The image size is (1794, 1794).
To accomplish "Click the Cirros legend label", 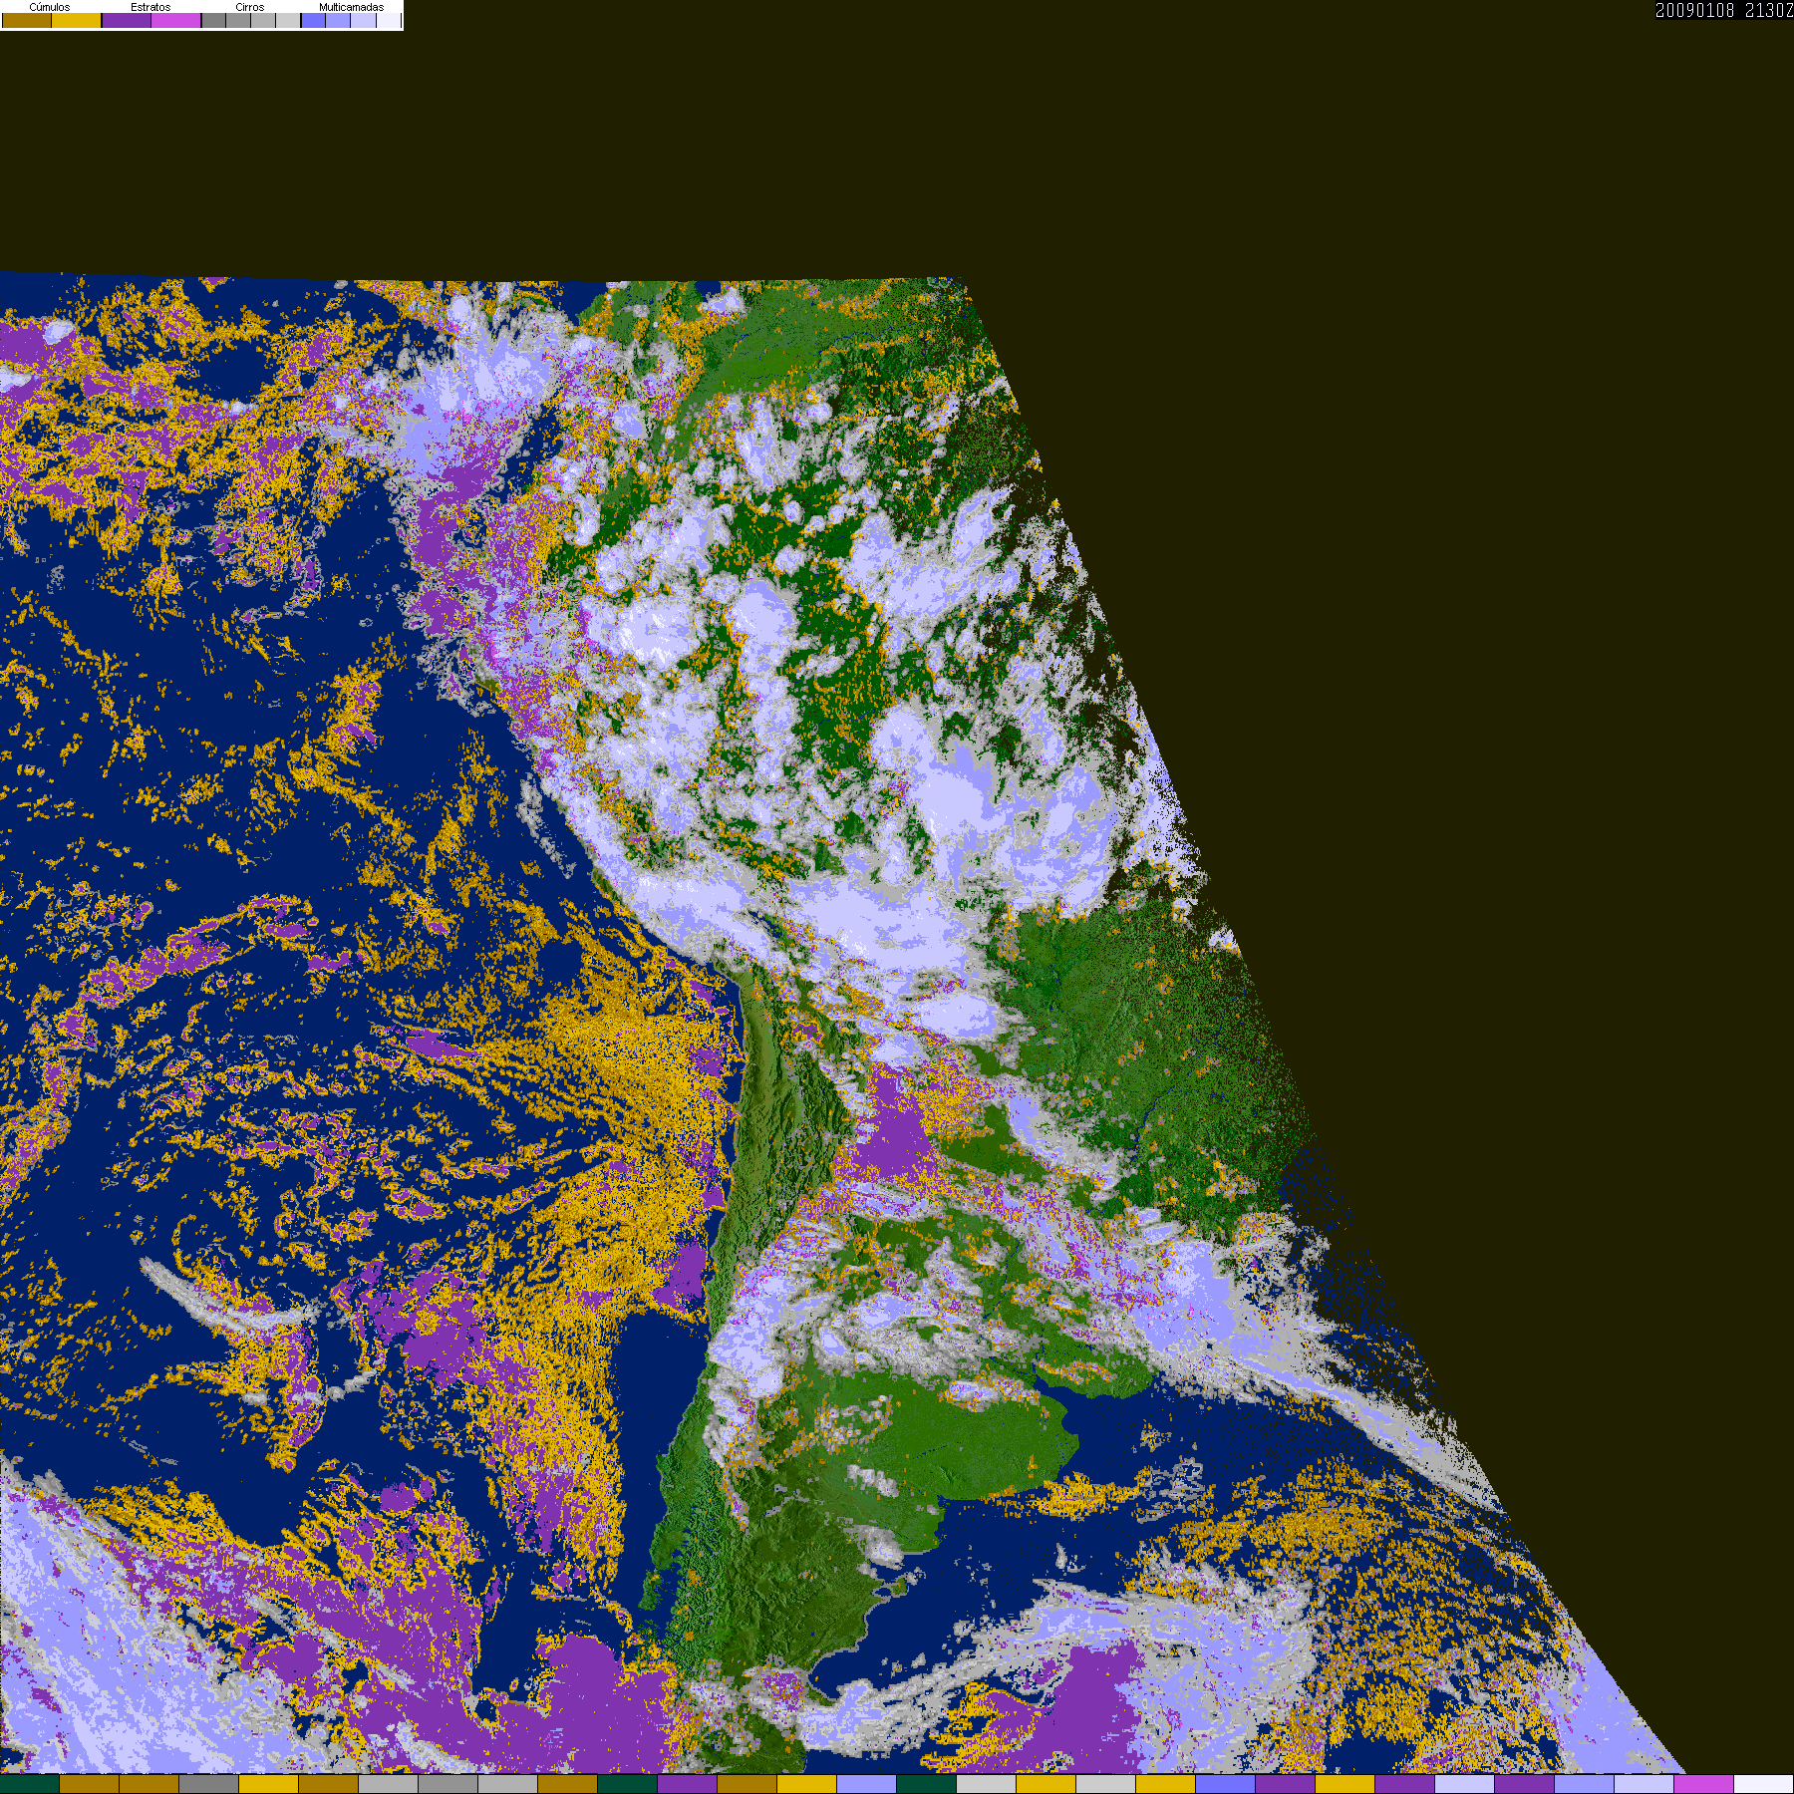I will tap(250, 7).
